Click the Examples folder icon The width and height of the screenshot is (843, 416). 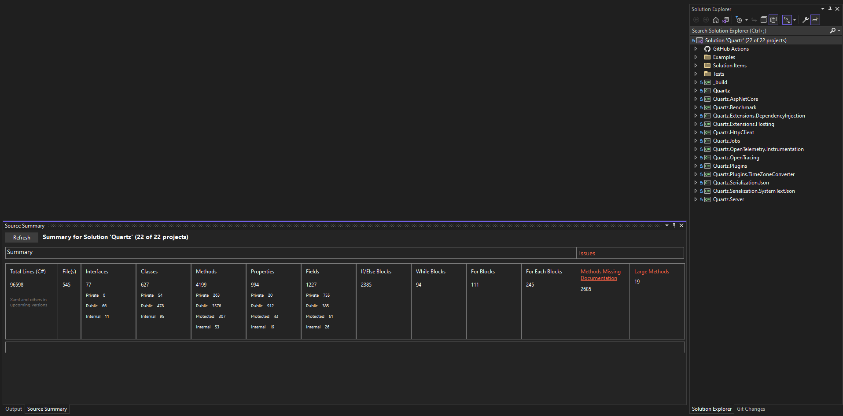tap(707, 57)
